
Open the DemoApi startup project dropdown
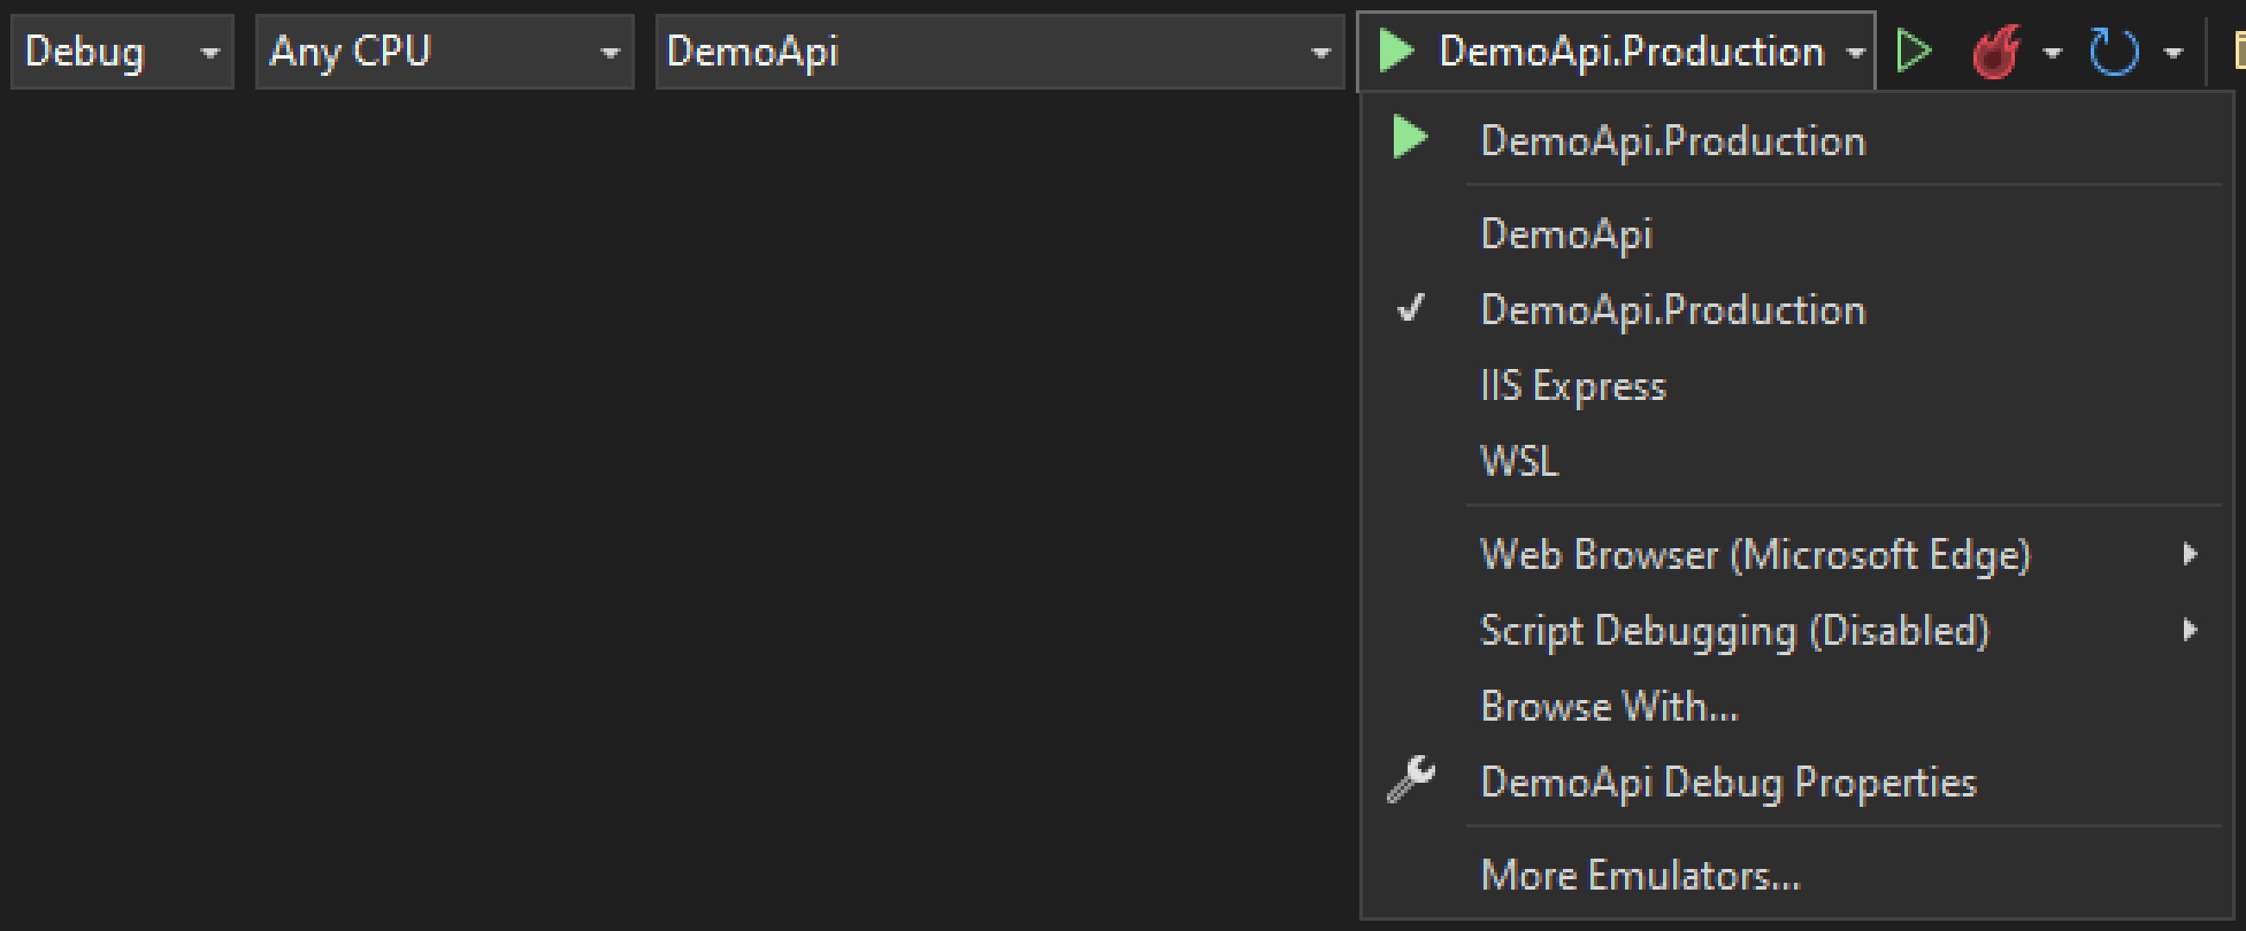1000,52
